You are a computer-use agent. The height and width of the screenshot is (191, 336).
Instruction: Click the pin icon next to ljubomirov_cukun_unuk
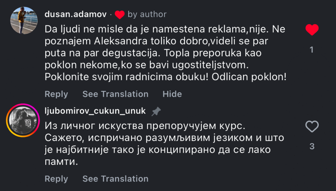click(156, 111)
